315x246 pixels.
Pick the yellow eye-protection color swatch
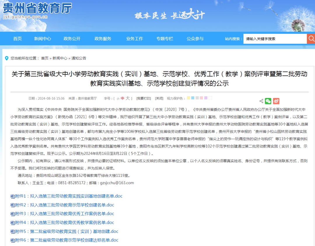tap(188, 98)
